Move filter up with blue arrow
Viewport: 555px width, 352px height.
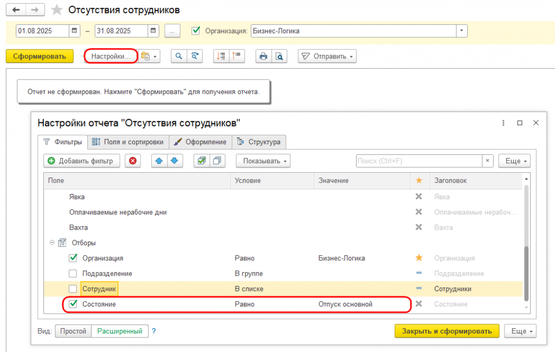159,161
